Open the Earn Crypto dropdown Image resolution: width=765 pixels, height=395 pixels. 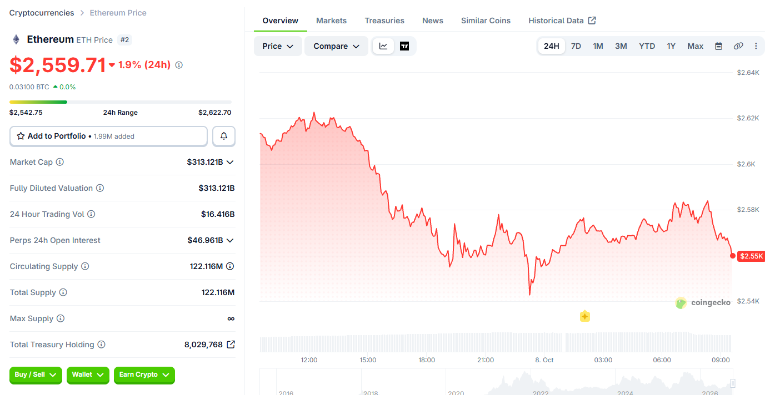click(x=144, y=375)
